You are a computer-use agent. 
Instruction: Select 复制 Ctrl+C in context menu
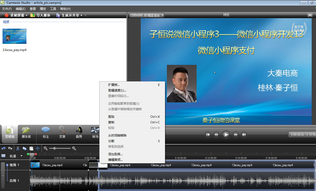point(132,122)
